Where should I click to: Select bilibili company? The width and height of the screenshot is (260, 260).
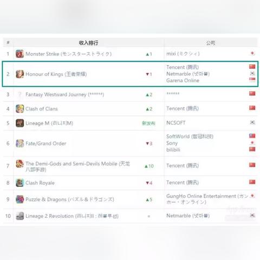point(173,149)
